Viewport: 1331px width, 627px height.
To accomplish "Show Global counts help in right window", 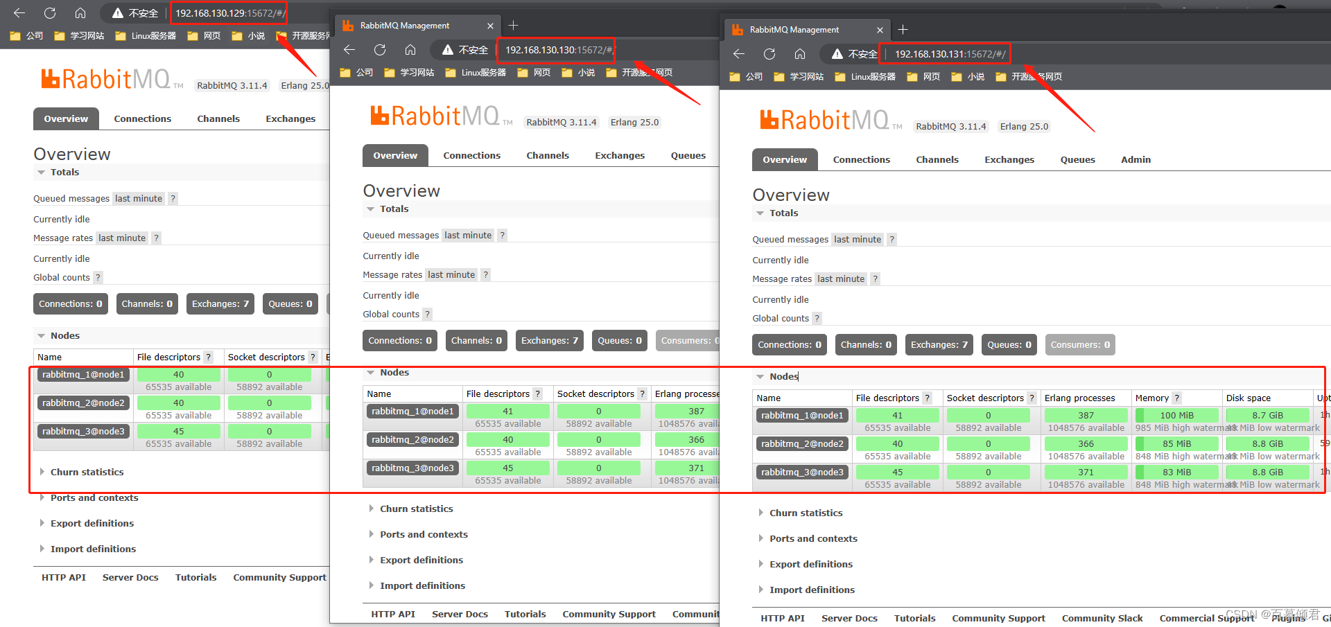I will click(x=817, y=319).
